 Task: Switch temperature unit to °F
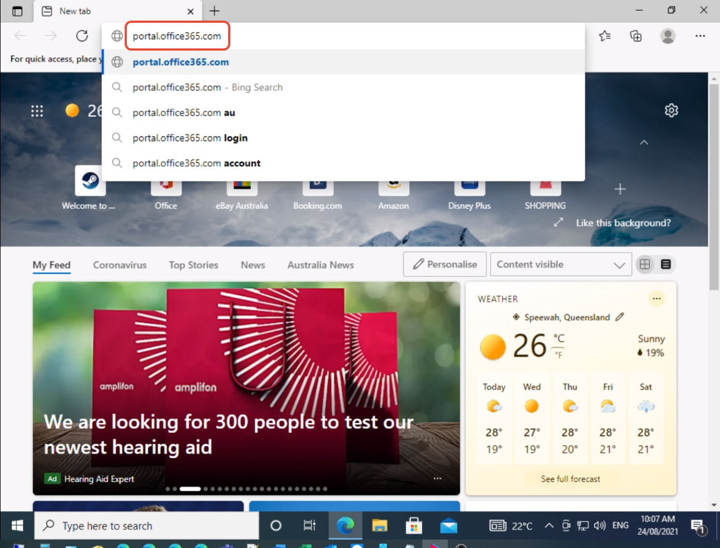pos(559,354)
